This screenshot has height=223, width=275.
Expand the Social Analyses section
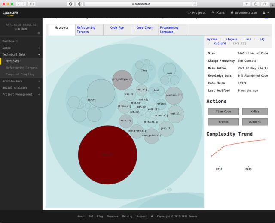tap(21, 88)
